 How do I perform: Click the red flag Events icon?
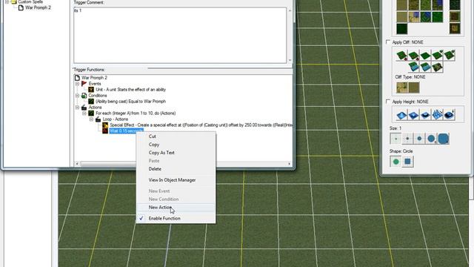pos(84,84)
